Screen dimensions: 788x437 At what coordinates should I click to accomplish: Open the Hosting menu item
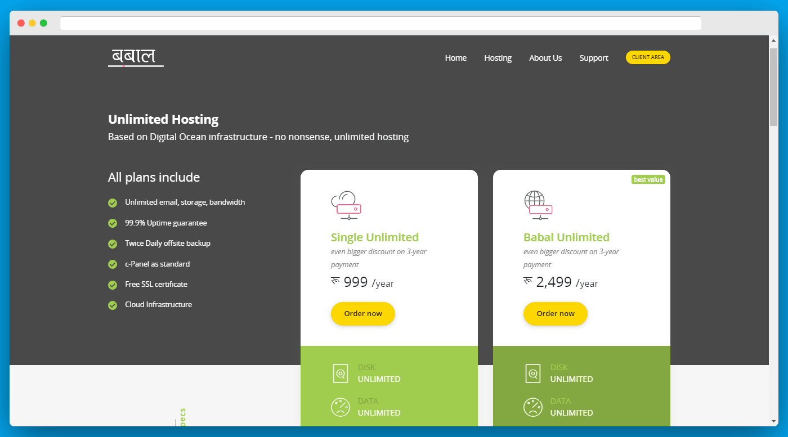(498, 58)
